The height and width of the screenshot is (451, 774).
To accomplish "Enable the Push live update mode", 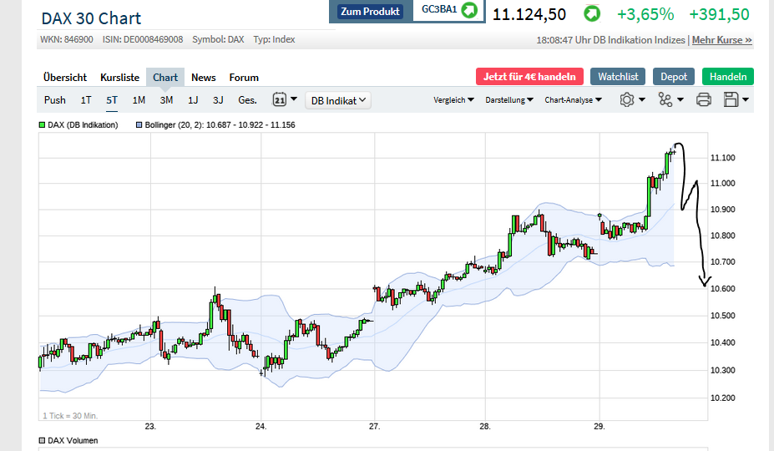I will [55, 100].
